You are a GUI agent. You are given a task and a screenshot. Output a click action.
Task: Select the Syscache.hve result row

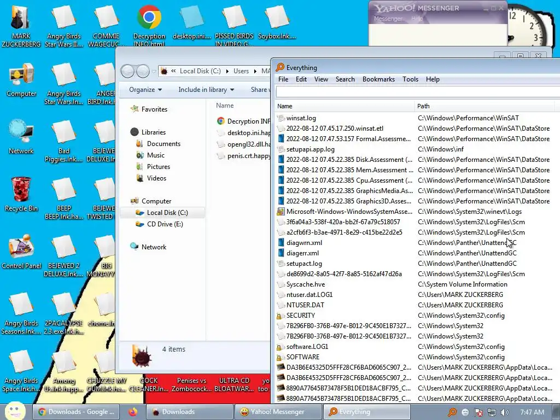tap(417, 284)
